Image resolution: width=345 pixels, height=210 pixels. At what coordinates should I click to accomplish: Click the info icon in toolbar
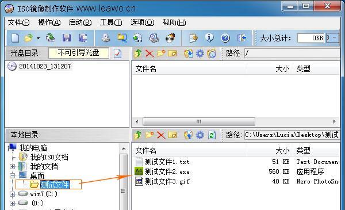tap(209, 38)
